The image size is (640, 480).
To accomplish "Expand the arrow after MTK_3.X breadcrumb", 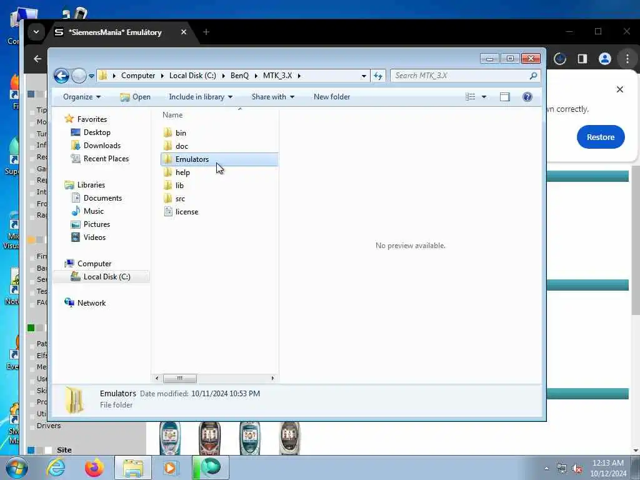I will click(x=299, y=76).
